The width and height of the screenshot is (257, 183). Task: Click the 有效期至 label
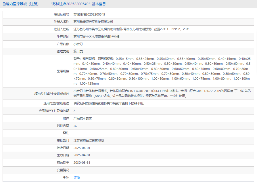click(x=63, y=163)
